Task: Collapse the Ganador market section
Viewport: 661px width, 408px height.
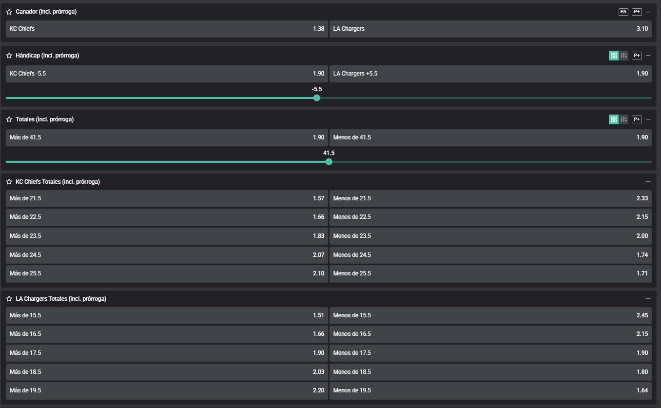Action: [x=648, y=12]
